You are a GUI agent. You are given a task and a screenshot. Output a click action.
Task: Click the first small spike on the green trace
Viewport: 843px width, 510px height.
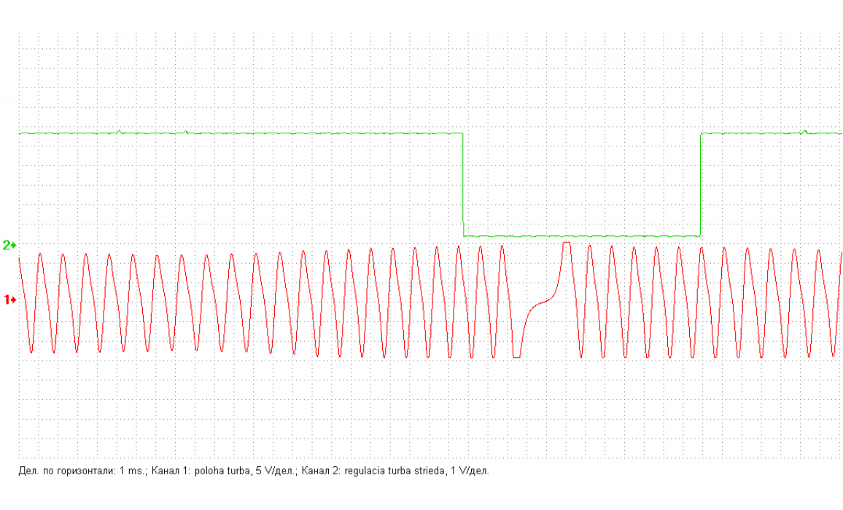120,131
